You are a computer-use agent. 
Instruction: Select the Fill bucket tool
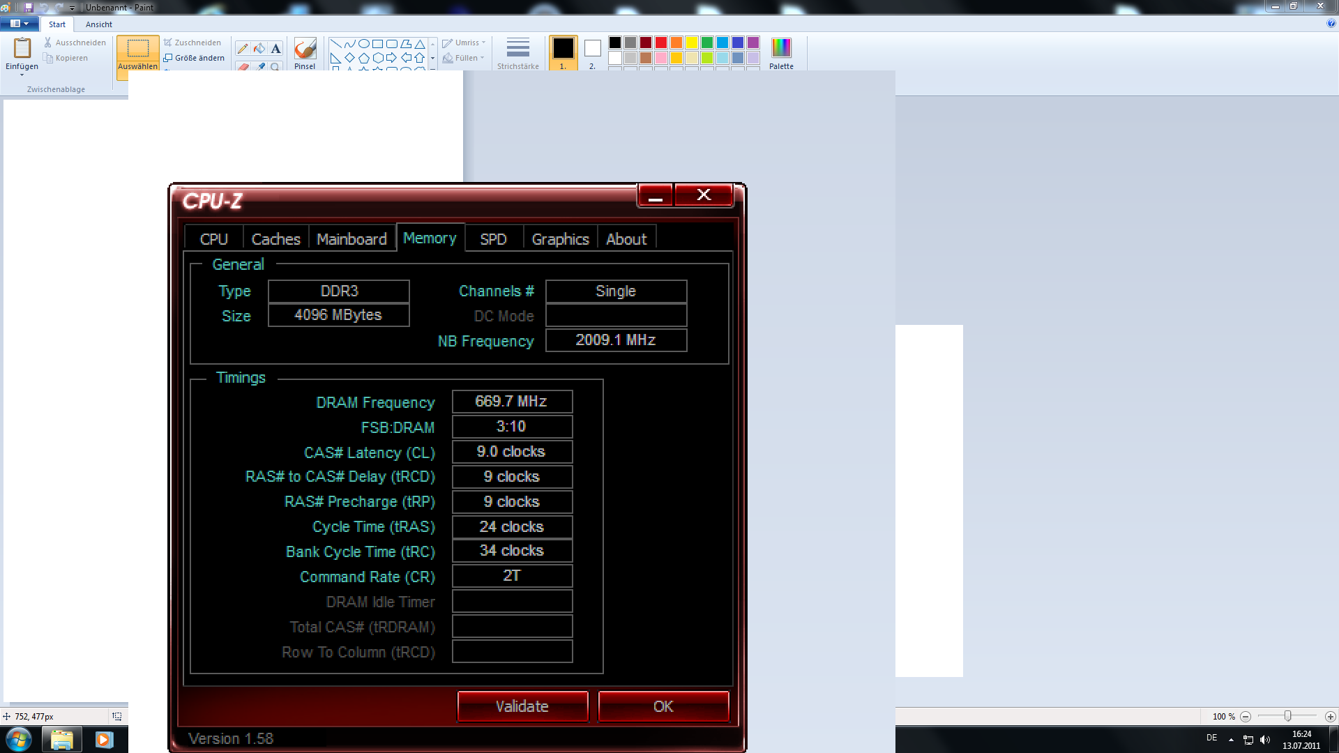click(x=259, y=48)
